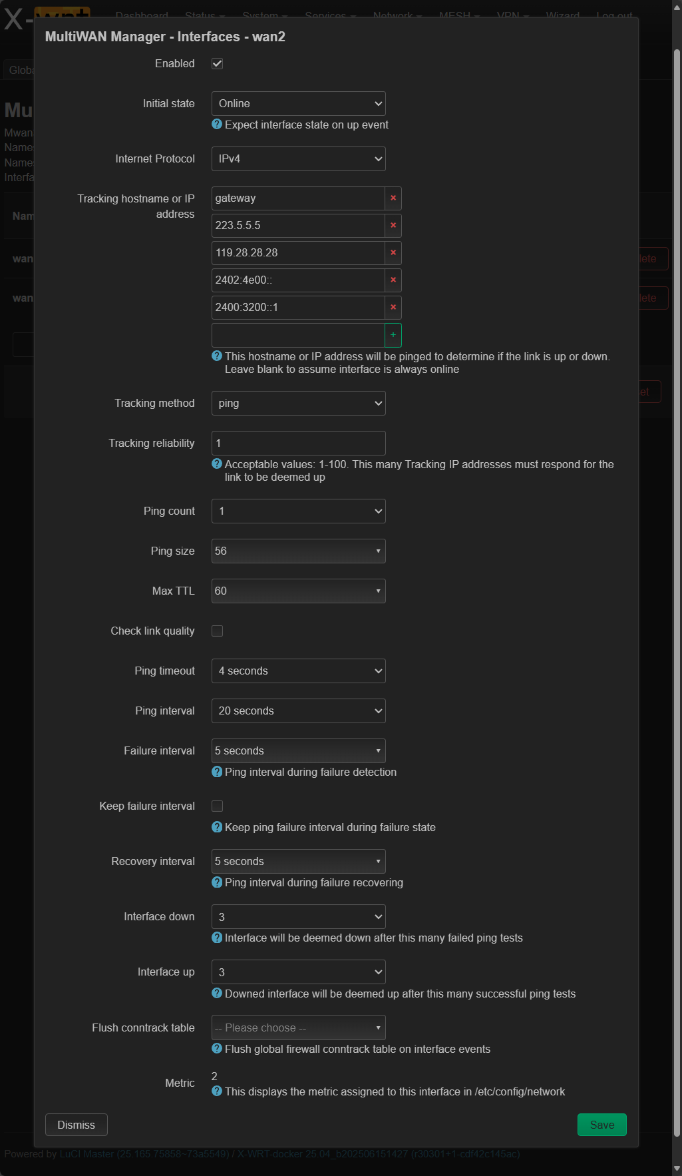Open the Ping size combo box
Screen dimensions: 682x1176
299,551
